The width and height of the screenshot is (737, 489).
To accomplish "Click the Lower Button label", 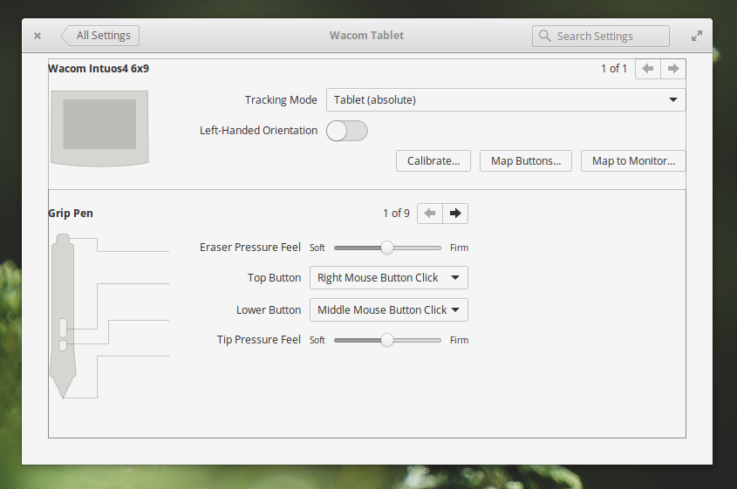I will point(269,310).
